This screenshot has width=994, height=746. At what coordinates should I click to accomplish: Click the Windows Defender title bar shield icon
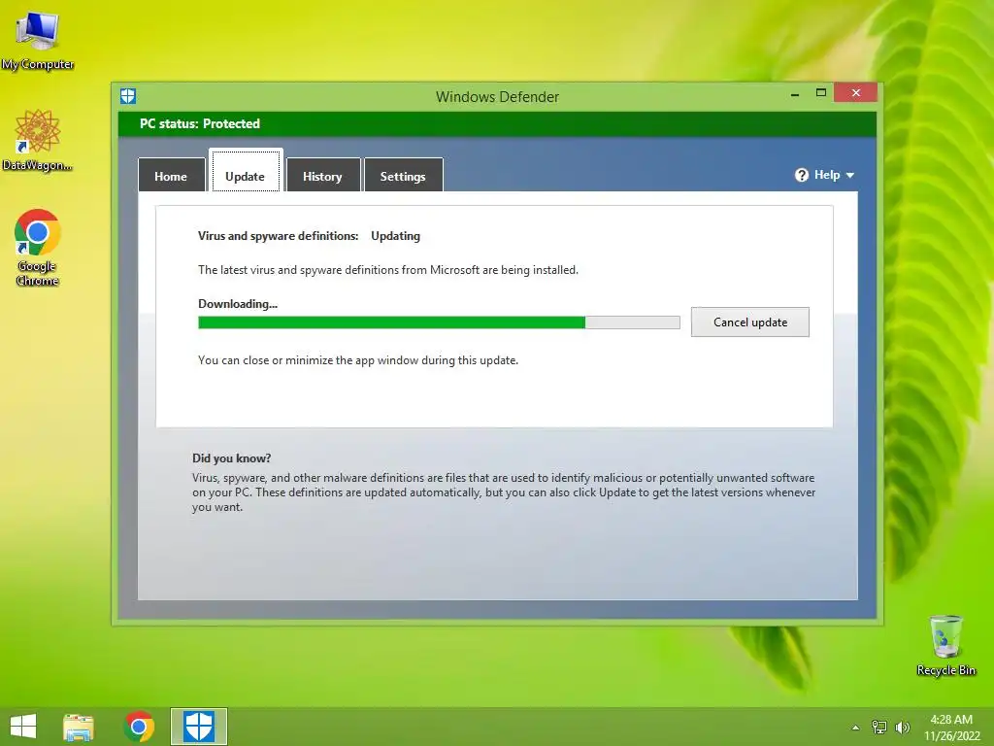(x=128, y=96)
